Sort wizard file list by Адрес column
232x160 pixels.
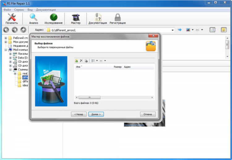pyautogui.click(x=139, y=67)
